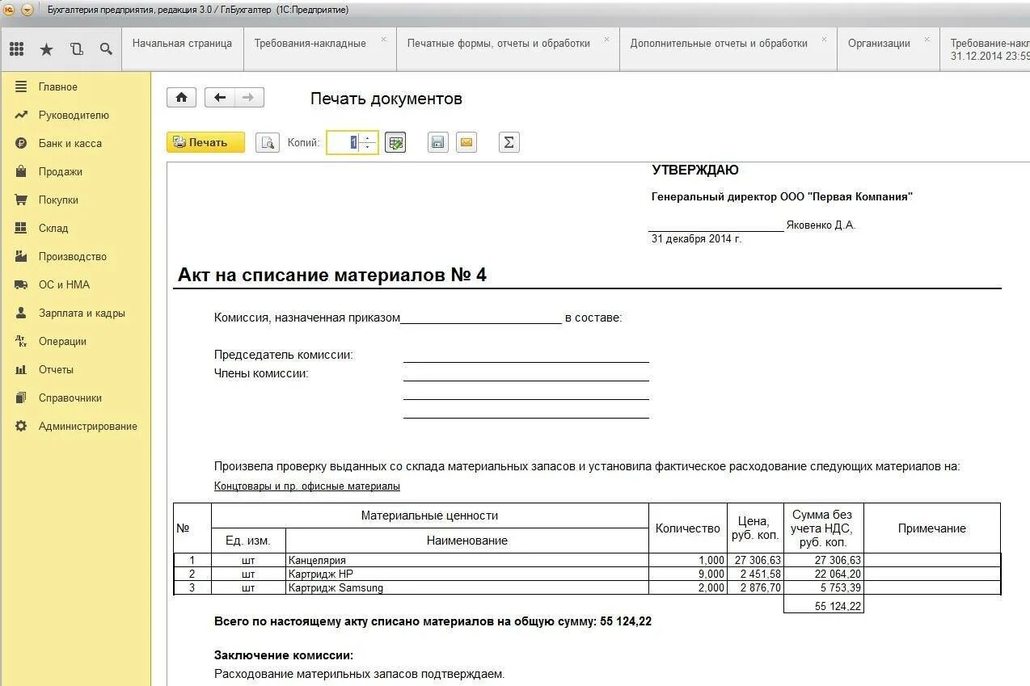
Task: Click the Примечание column header
Action: click(931, 528)
